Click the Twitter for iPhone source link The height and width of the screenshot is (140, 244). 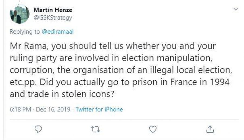(x=99, y=110)
